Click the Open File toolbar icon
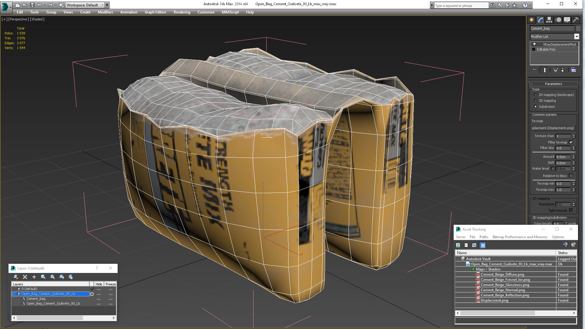This screenshot has height=329, width=585. point(25,5)
